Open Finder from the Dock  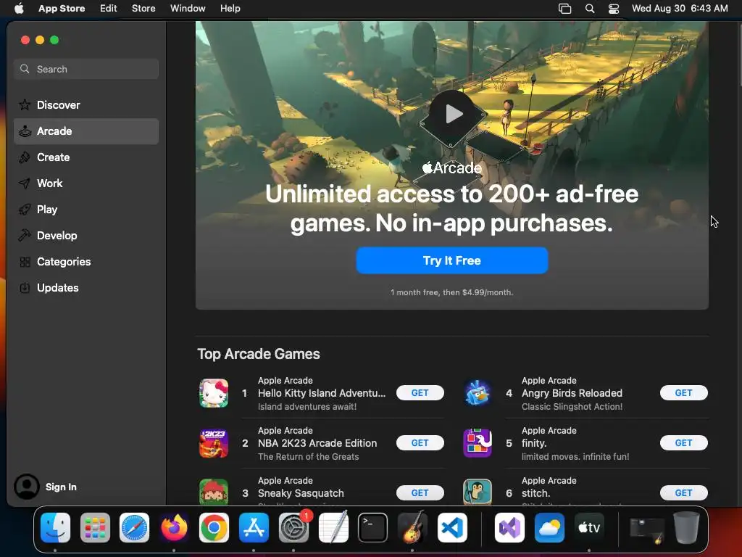[55, 528]
